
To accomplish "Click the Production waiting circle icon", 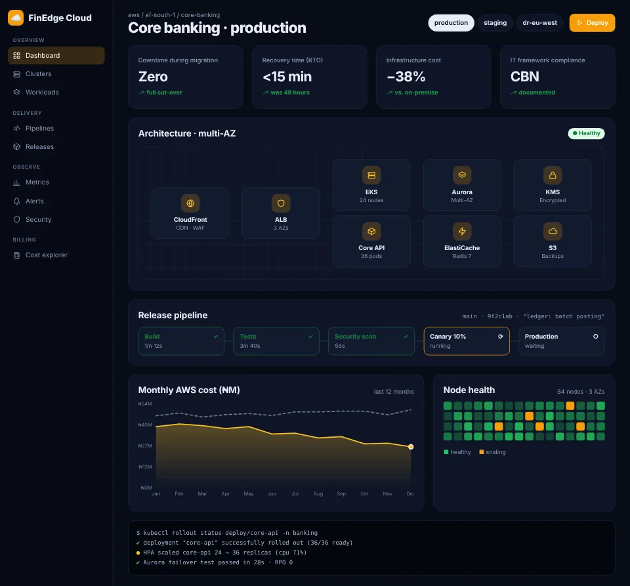I will (595, 337).
